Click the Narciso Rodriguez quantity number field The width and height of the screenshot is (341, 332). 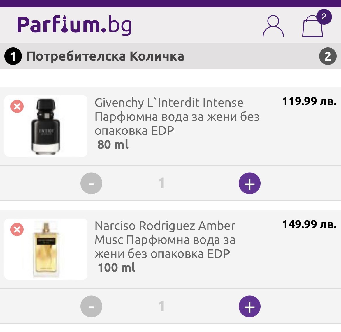161,307
